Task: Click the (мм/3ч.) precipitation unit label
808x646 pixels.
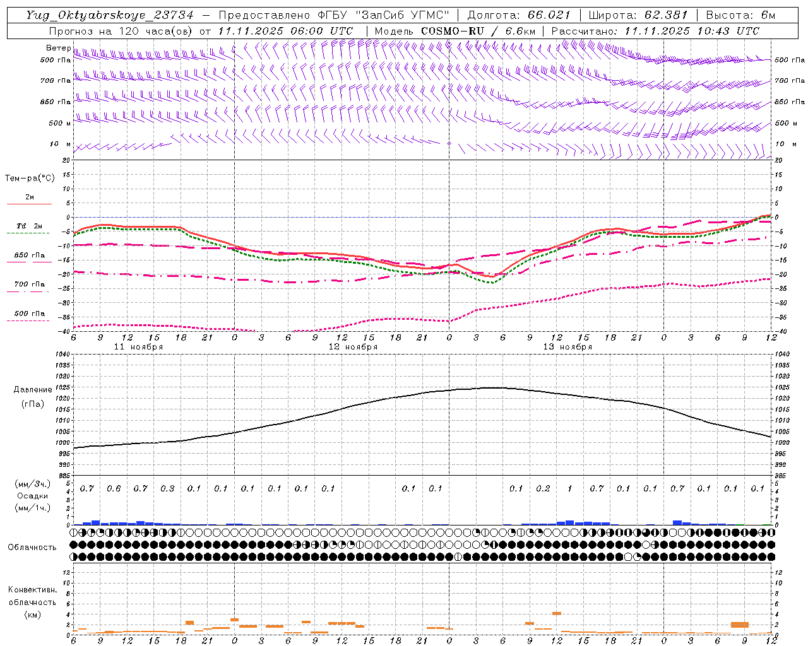Action: (33, 484)
